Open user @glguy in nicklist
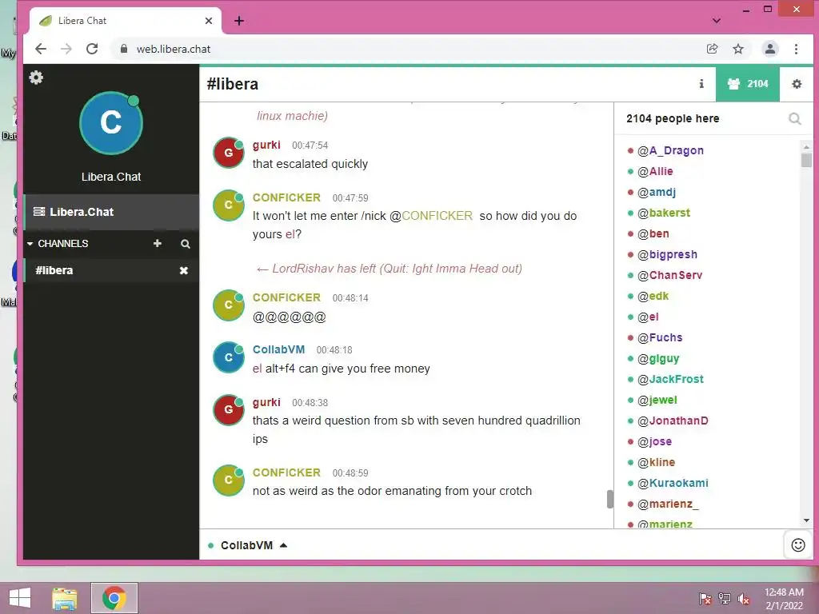Screen dimensions: 819x614 658,359
